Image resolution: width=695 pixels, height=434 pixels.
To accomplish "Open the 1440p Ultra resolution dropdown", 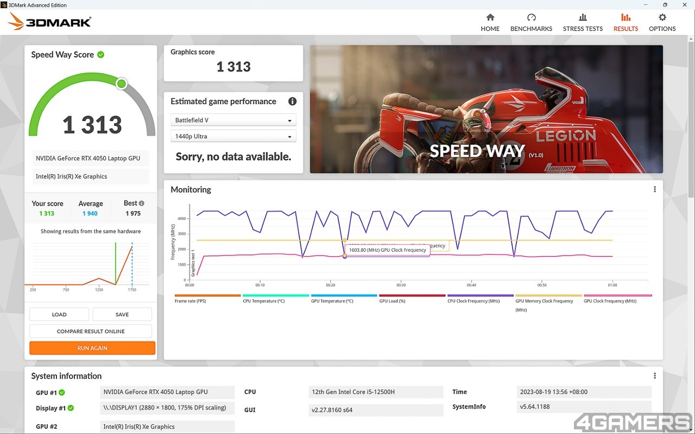I will [233, 136].
